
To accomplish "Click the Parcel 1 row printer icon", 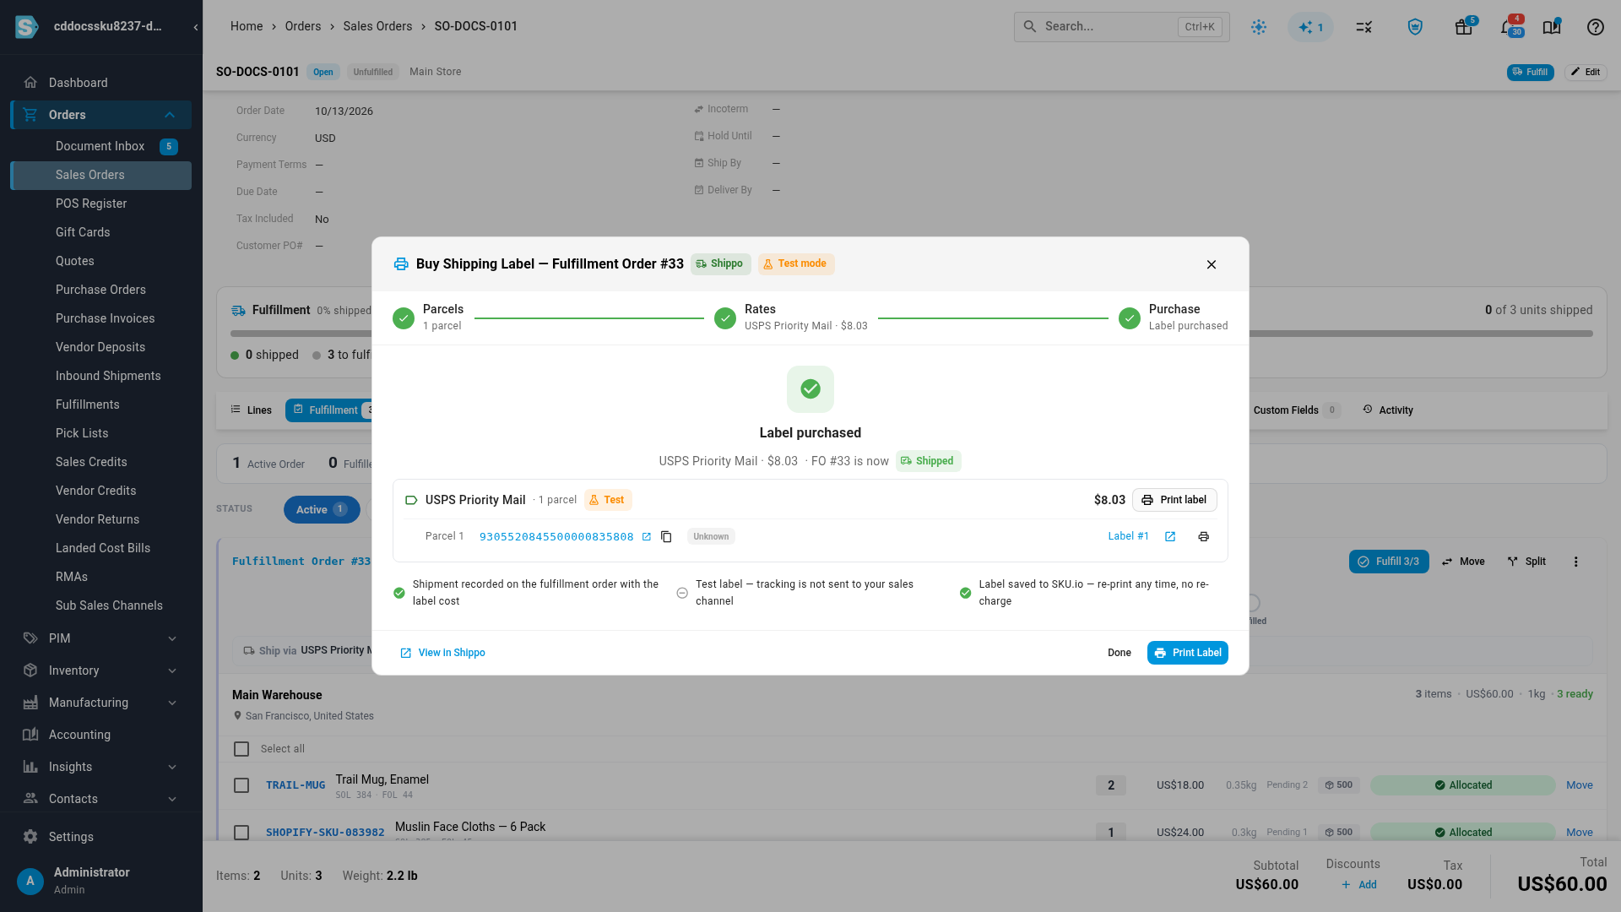I will click(x=1204, y=537).
